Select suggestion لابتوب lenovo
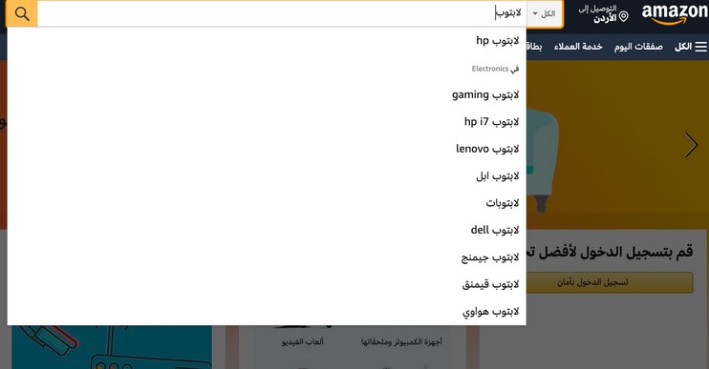Image resolution: width=709 pixels, height=369 pixels. pos(267,150)
